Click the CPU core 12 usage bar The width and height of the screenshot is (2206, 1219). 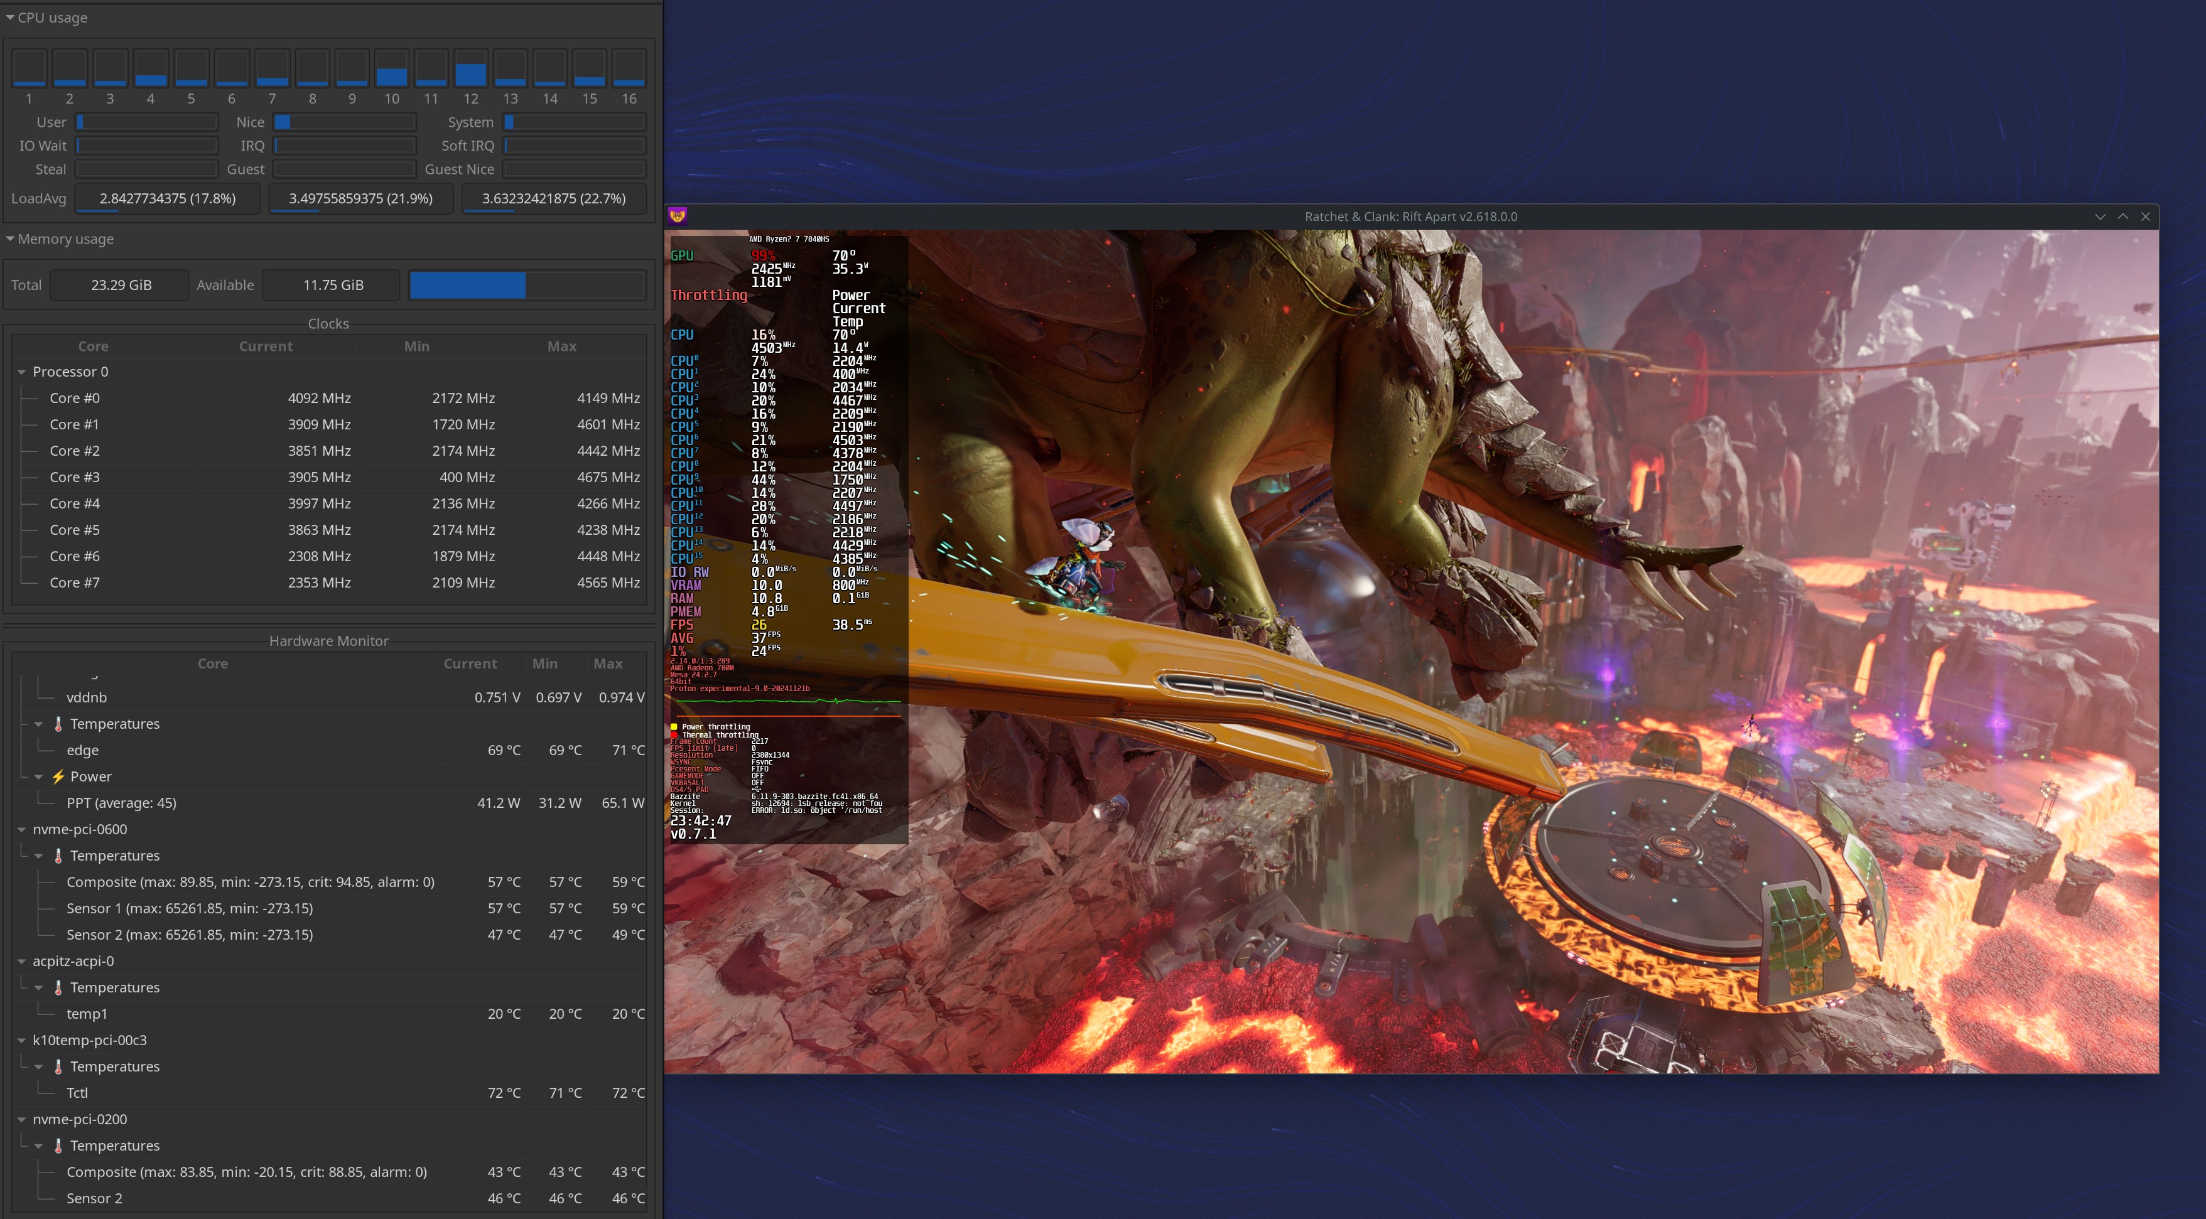click(x=470, y=68)
